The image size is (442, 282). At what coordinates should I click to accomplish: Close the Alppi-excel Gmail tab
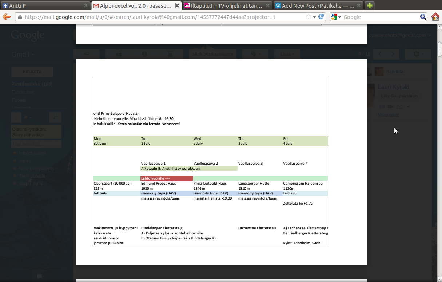click(x=176, y=5)
